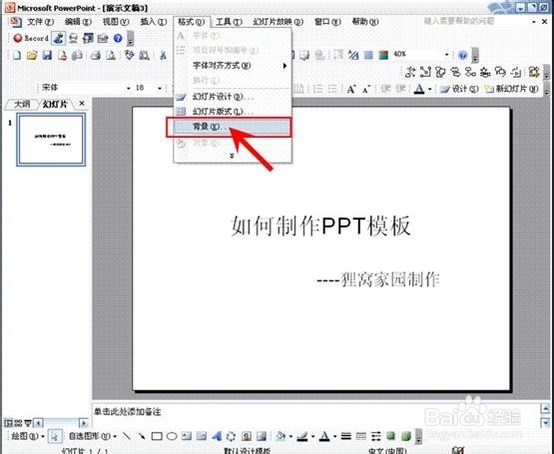554x454 pixels.
Task: Open the font size 18 dropdown
Action: tap(160, 88)
